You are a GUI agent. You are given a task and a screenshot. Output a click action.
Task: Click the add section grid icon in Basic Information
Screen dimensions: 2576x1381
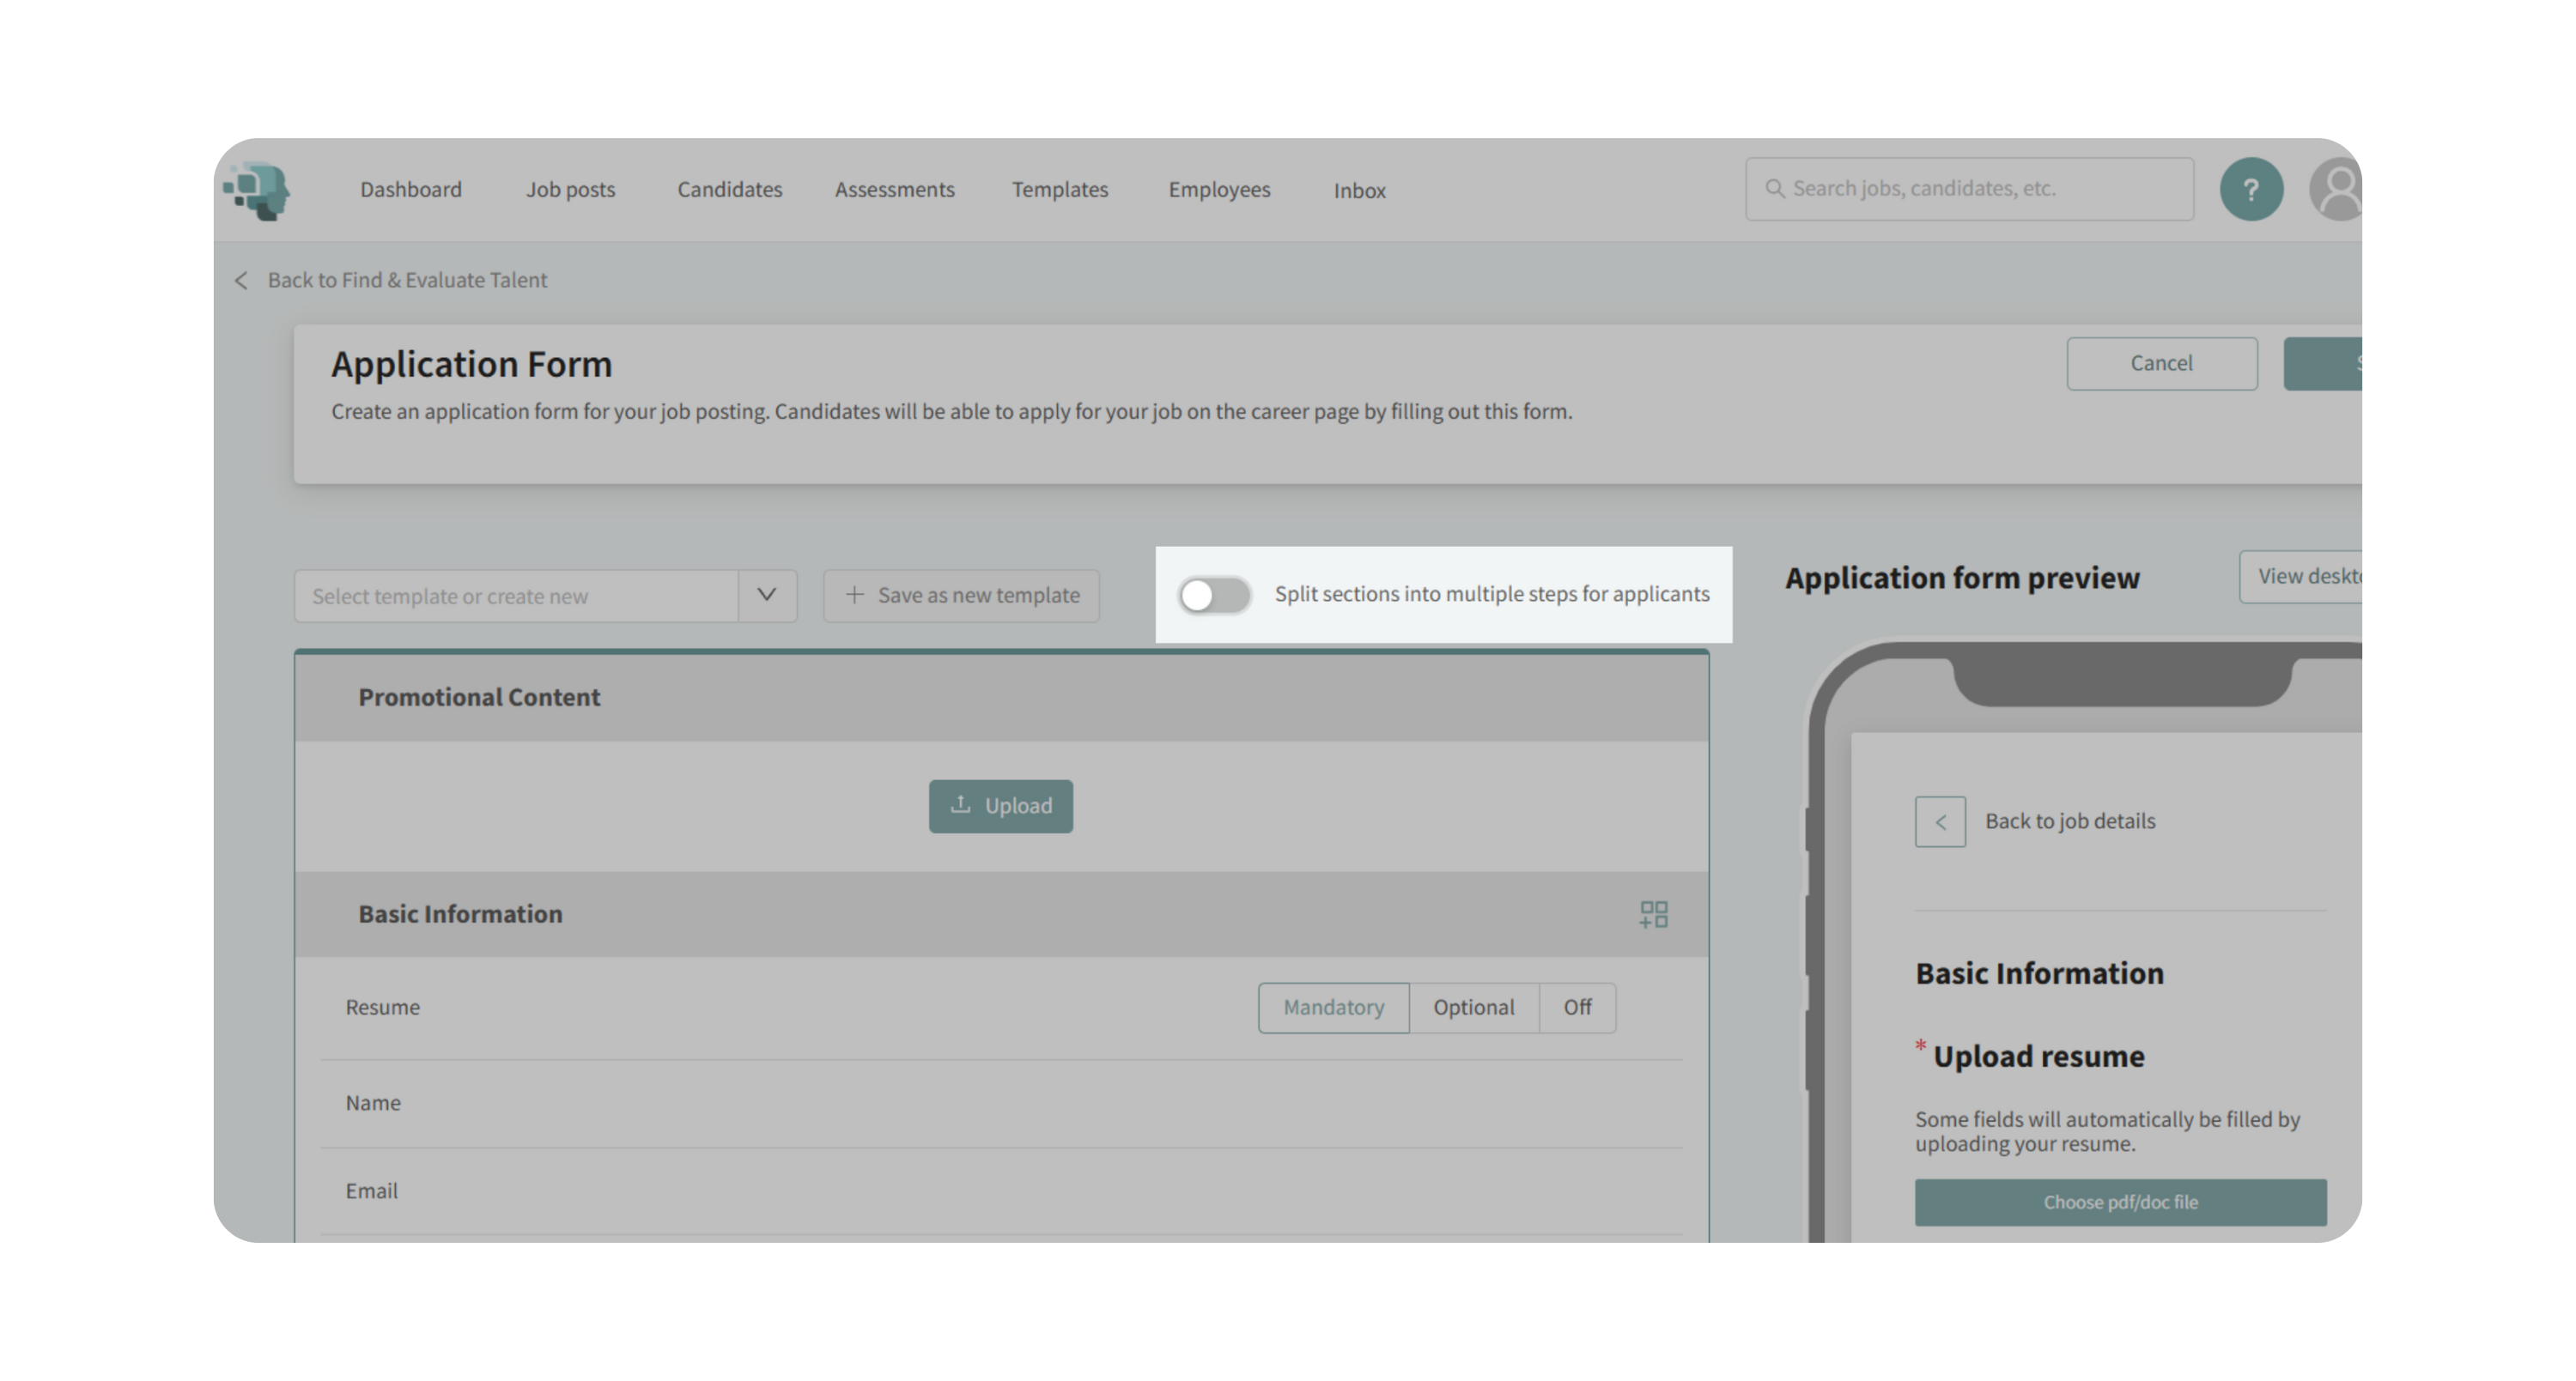tap(1653, 914)
